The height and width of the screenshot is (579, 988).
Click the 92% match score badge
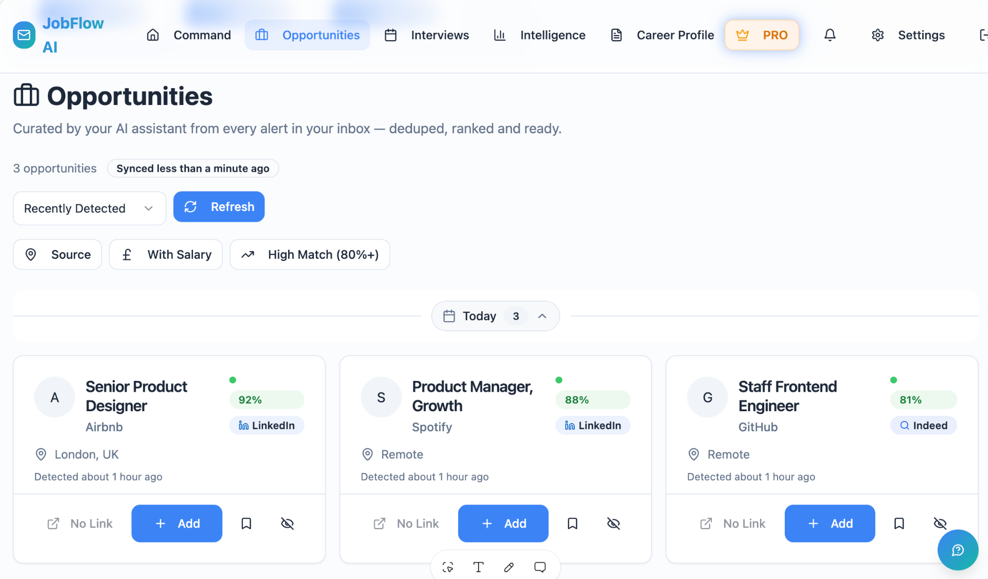point(267,400)
